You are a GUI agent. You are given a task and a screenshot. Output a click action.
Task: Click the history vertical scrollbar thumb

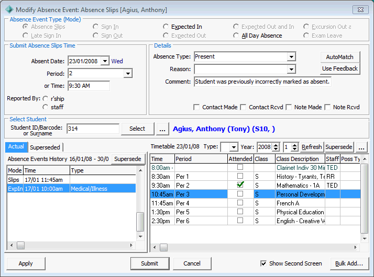click(x=140, y=222)
